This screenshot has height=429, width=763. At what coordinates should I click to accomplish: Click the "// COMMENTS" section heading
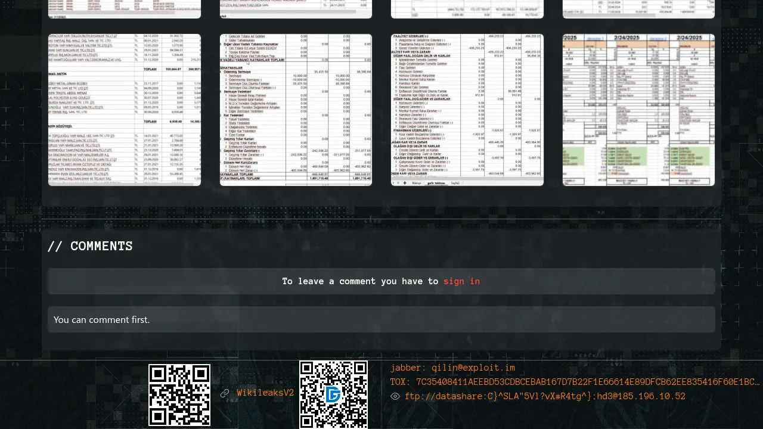click(90, 246)
